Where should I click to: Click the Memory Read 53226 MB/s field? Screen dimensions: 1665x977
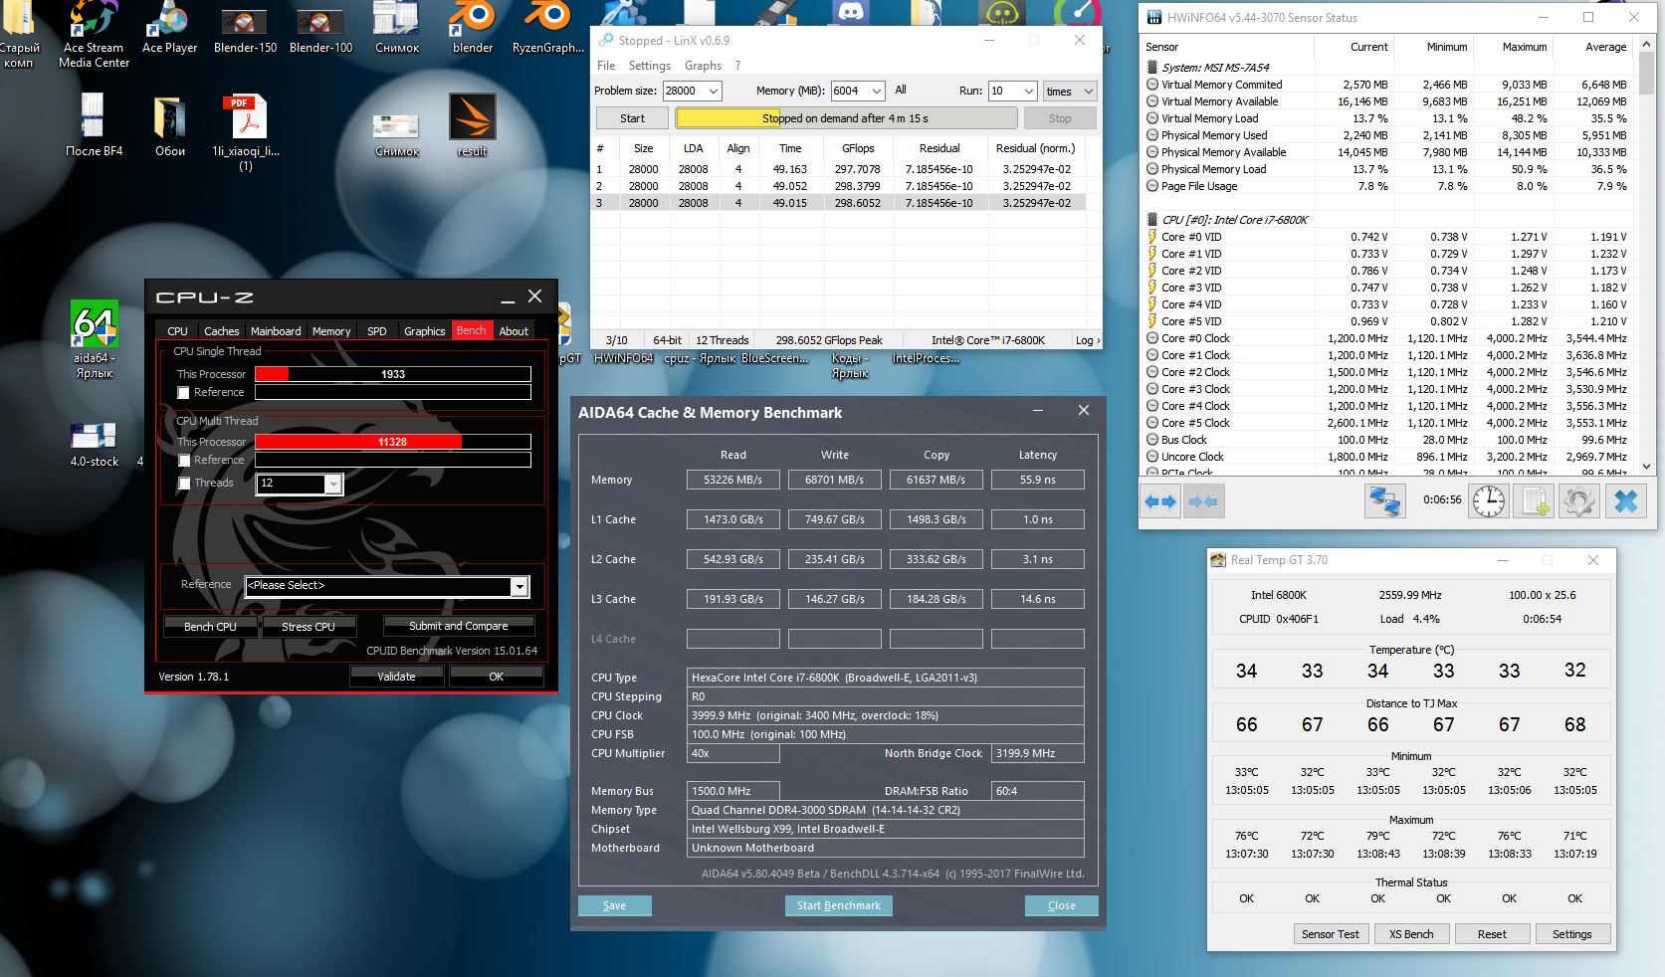coord(733,480)
